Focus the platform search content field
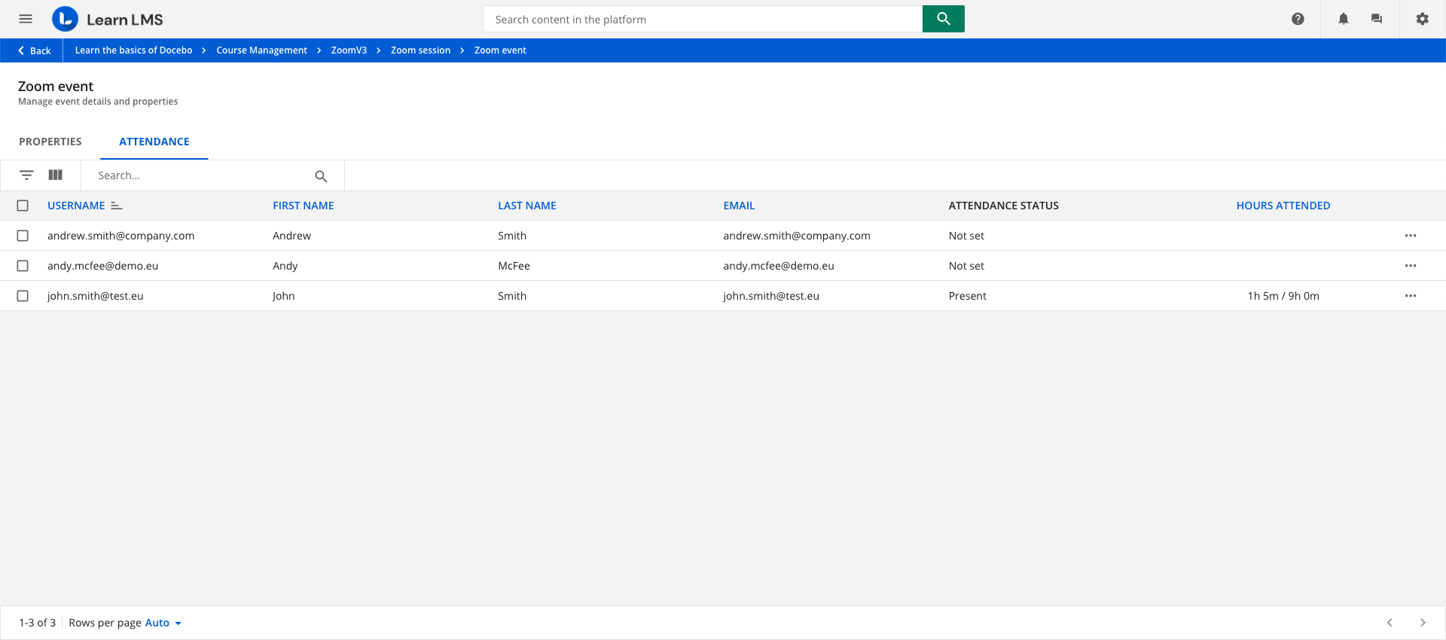The height and width of the screenshot is (640, 1446). click(x=703, y=19)
